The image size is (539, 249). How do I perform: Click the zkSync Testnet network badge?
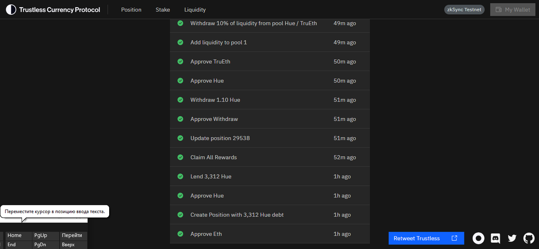pyautogui.click(x=464, y=9)
